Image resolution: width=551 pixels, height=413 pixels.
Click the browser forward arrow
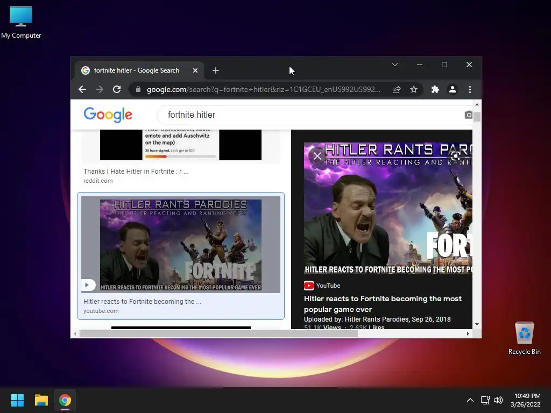point(100,90)
